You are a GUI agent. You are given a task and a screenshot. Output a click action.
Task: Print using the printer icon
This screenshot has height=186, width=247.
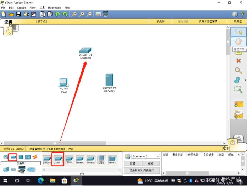pyautogui.click(x=26, y=14)
